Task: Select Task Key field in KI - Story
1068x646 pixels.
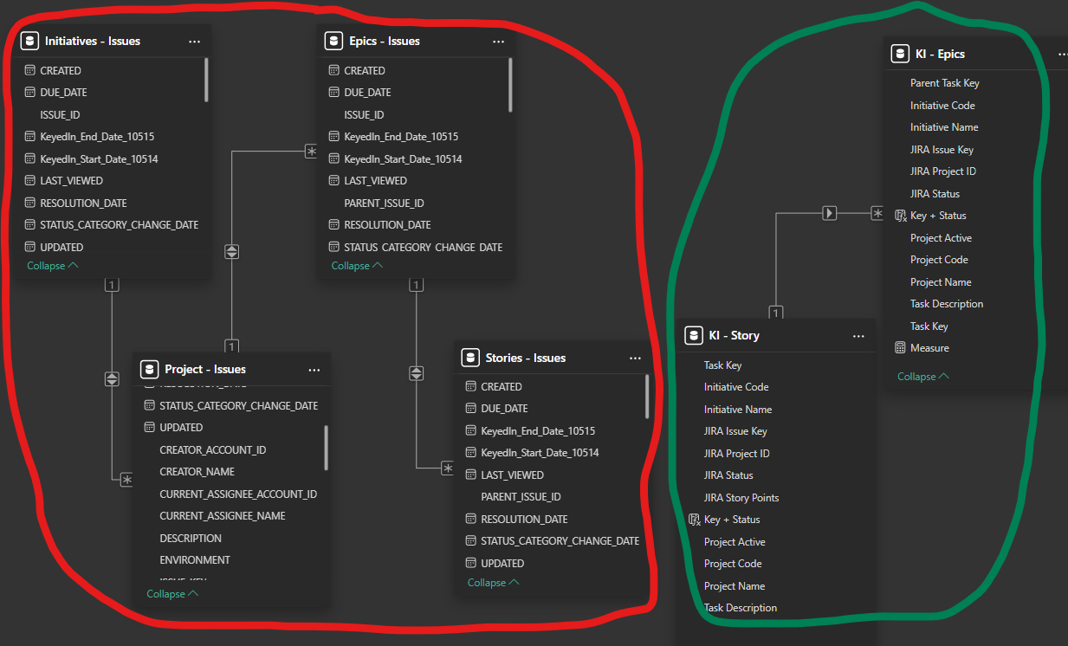Action: pos(722,365)
